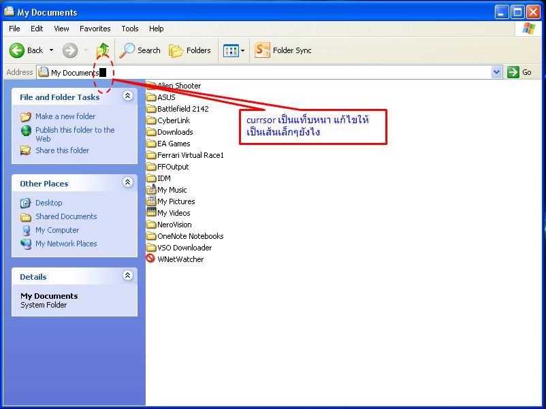This screenshot has width=546, height=409.
Task: Go to Desktop link
Action: 49,203
